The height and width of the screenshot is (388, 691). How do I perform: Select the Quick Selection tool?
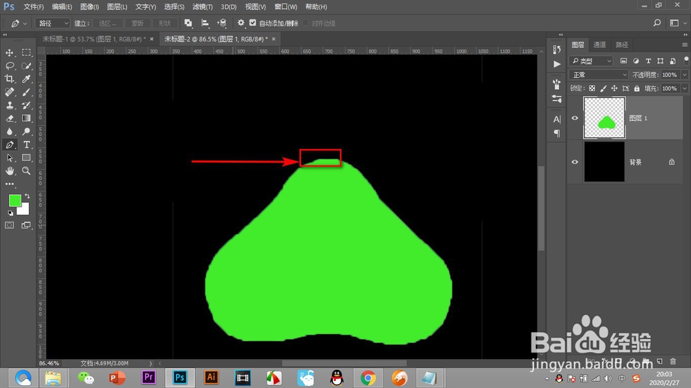click(x=26, y=66)
